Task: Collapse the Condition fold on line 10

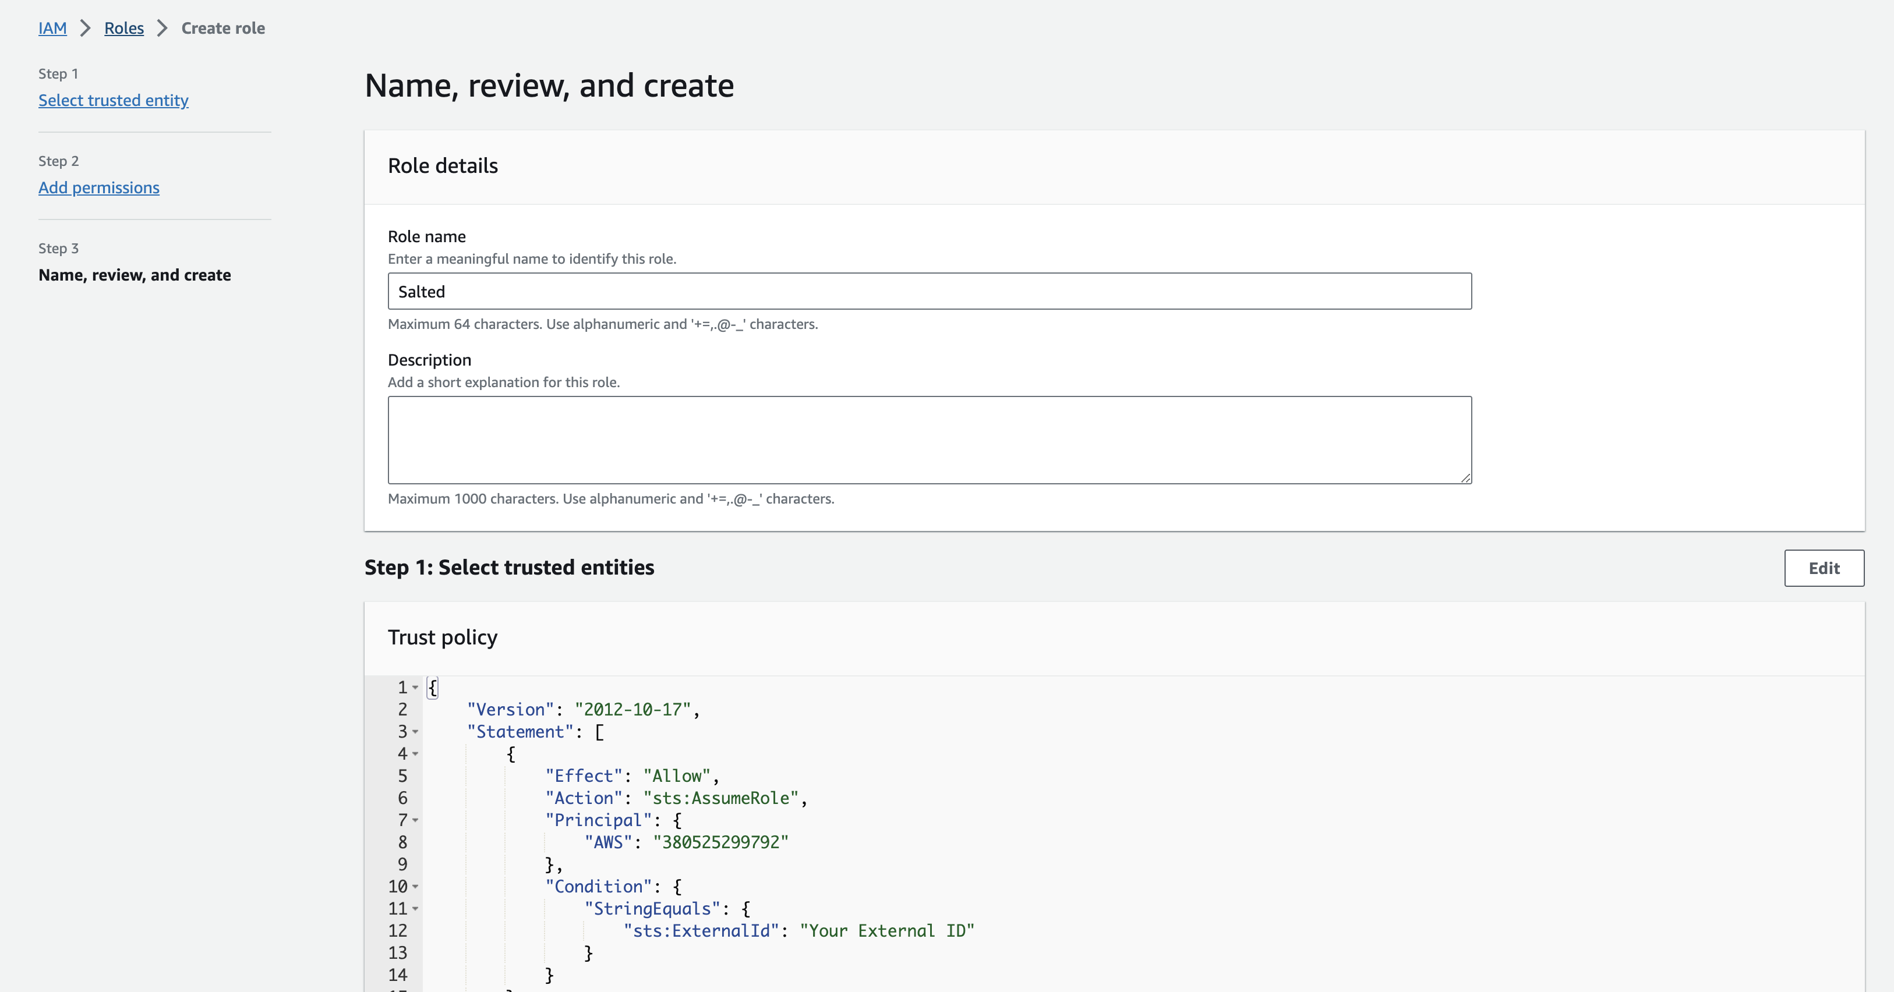Action: (415, 887)
